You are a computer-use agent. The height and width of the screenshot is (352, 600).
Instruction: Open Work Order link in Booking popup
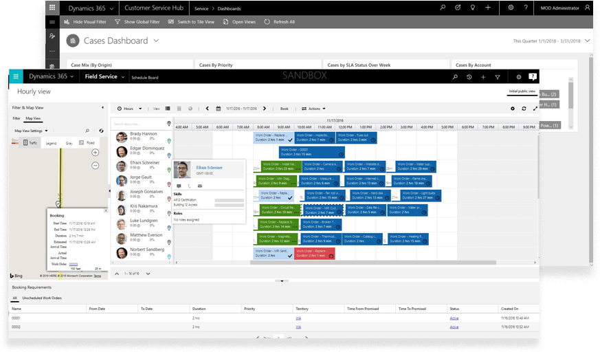click(x=74, y=264)
